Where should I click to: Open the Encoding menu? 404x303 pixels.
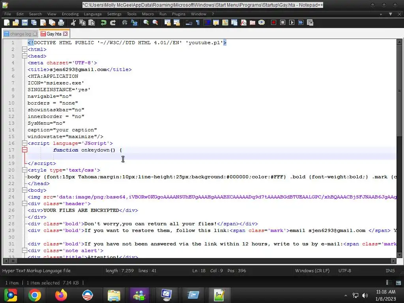[x=70, y=14]
